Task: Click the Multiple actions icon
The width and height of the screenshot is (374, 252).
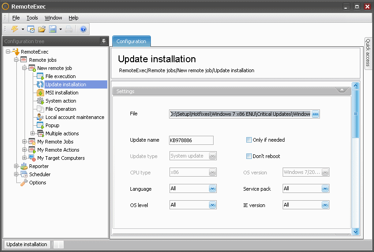Action: click(40, 133)
